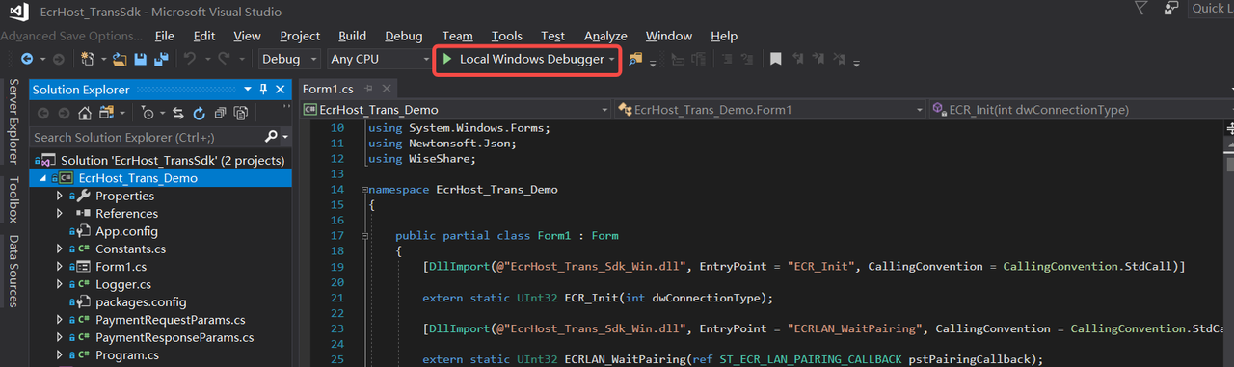Open the Server Explorer side tab

click(13, 121)
